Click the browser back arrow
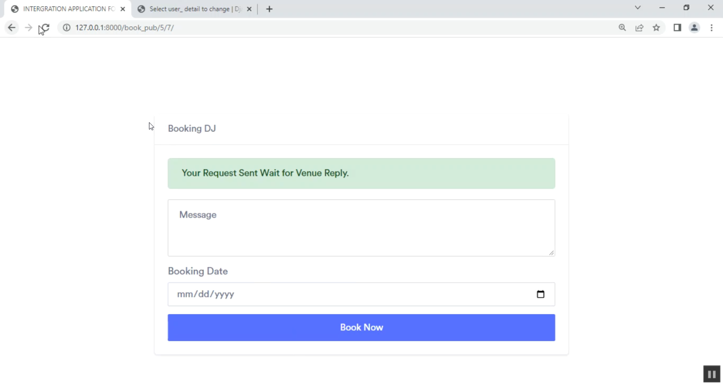Screen dimensions: 723x385 (12, 28)
